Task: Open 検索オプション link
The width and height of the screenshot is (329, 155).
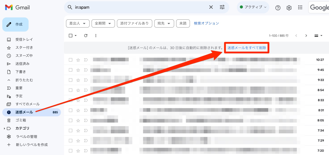Action: tap(206, 23)
